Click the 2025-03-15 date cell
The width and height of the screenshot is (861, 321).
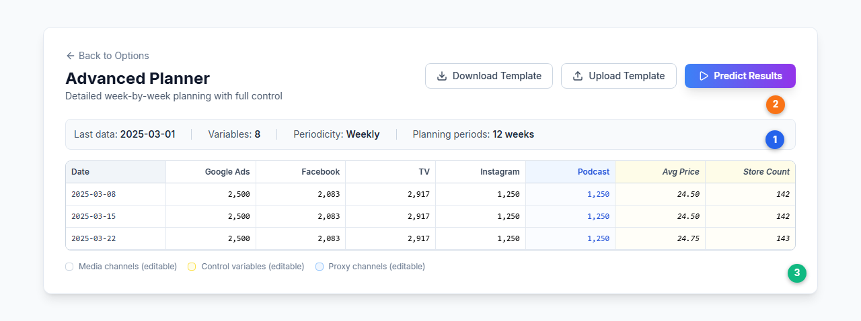(116, 216)
